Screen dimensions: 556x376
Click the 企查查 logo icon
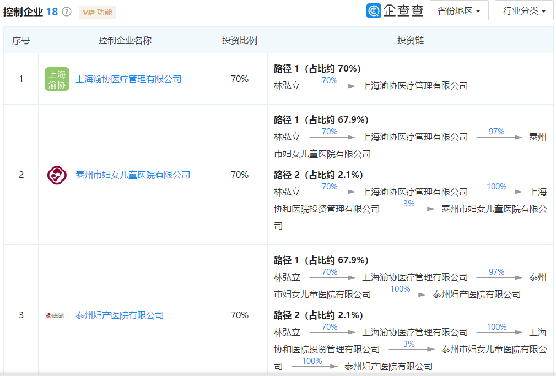[374, 10]
